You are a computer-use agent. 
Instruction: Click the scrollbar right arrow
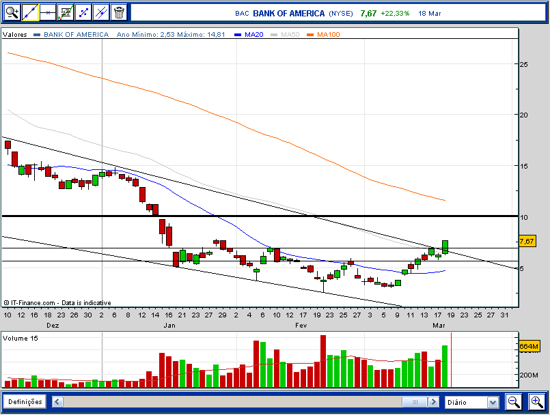pos(434,401)
